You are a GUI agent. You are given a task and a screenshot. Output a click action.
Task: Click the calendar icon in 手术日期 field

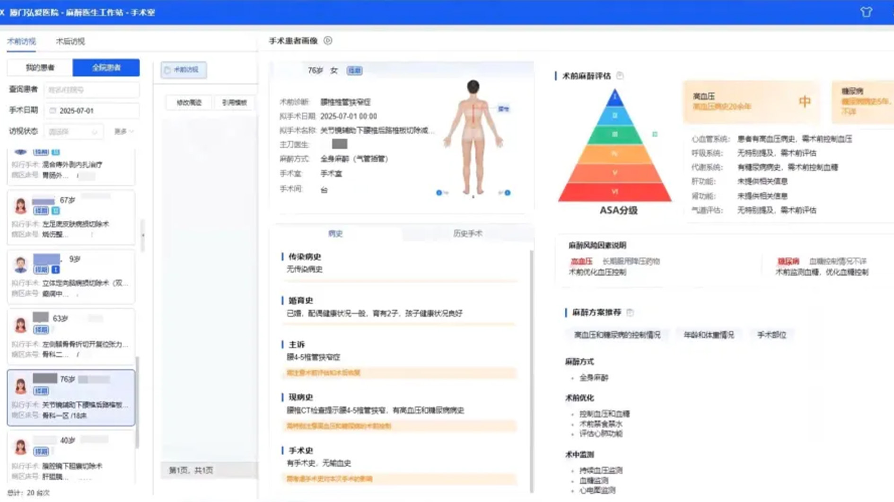point(53,111)
